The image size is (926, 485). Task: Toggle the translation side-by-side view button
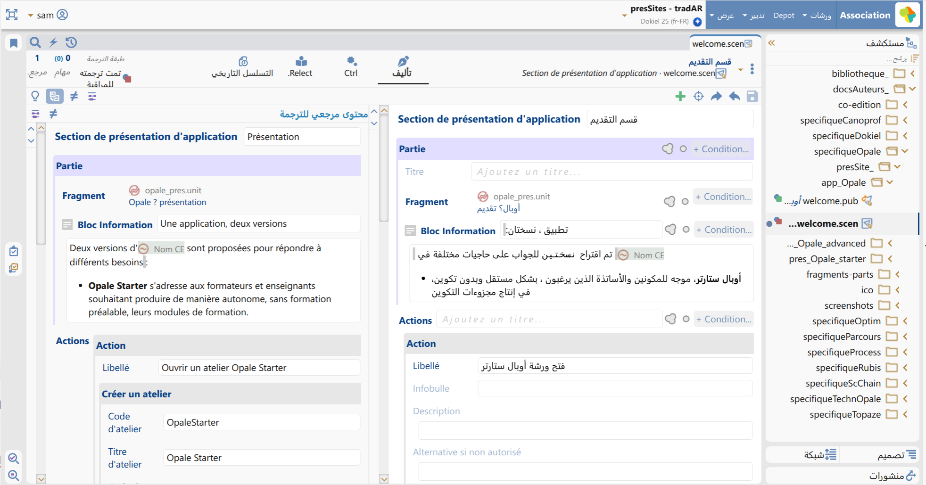click(54, 96)
